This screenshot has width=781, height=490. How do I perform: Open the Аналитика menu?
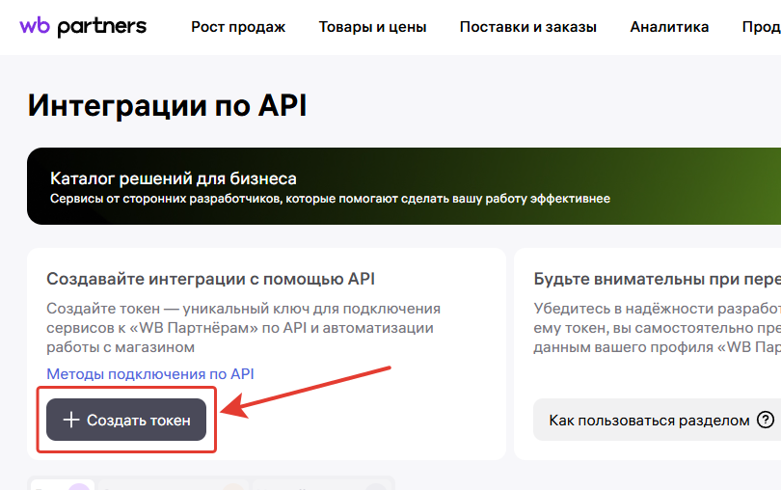coord(669,27)
